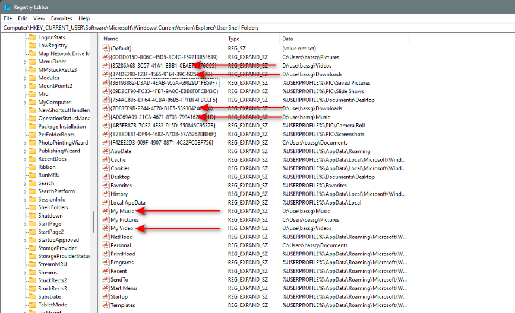Image resolution: width=515 pixels, height=313 pixels.
Task: Expand the PublishingWizard tree key
Action: coord(25,151)
